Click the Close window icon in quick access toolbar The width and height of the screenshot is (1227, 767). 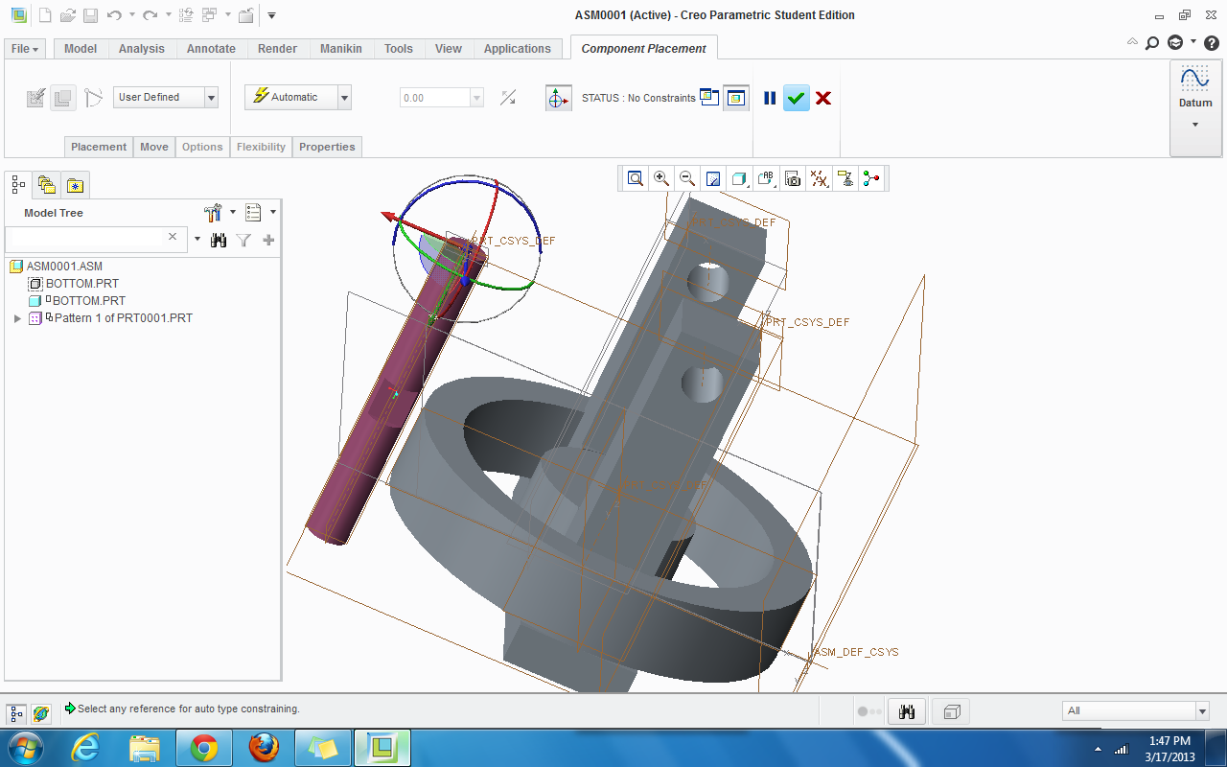click(x=246, y=15)
